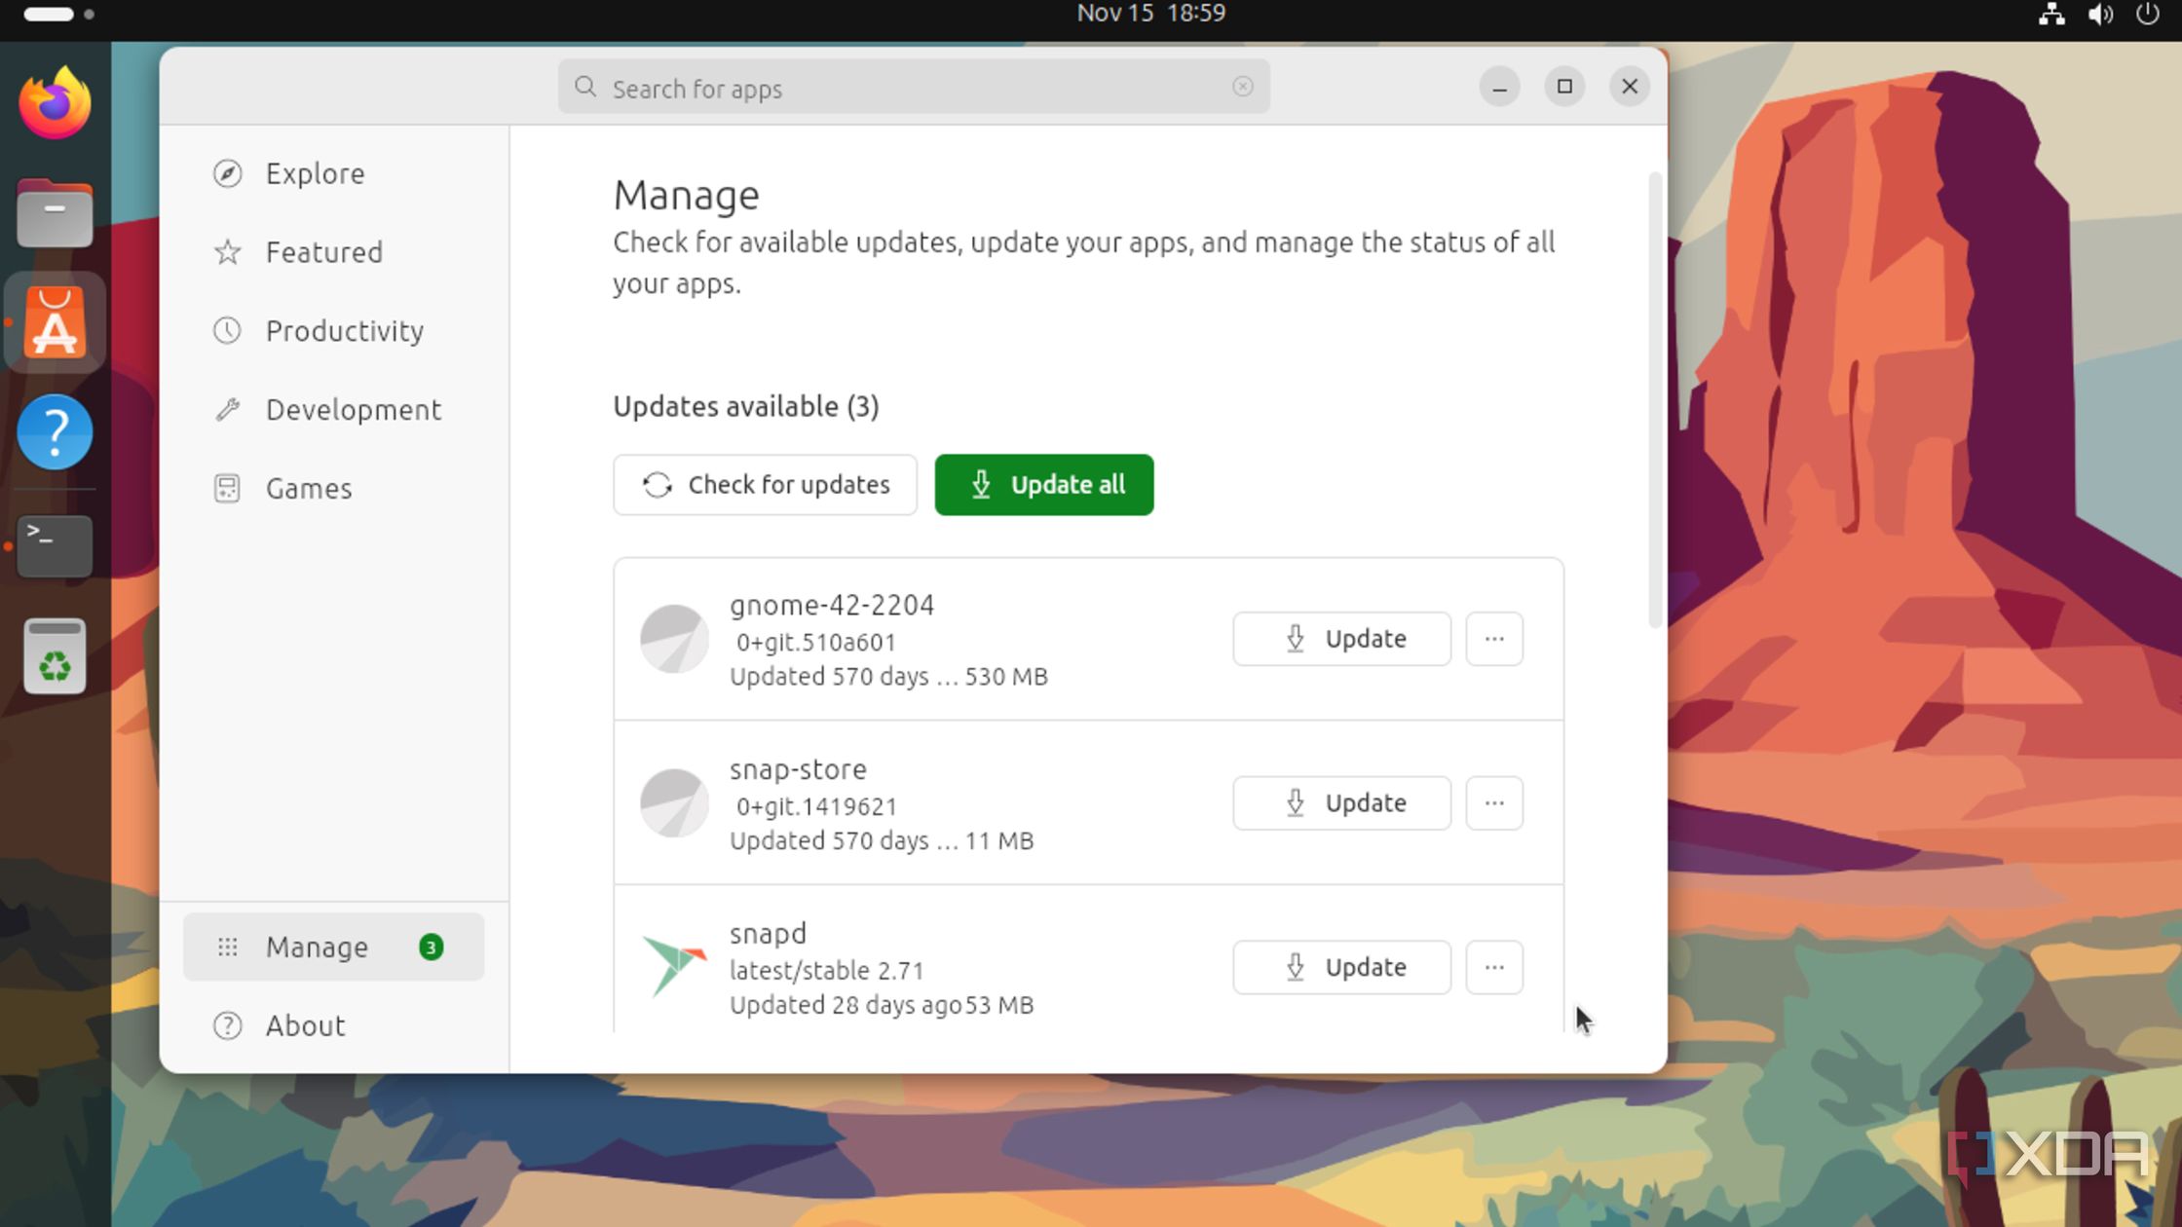Launch Terminal from the dock

tap(55, 545)
